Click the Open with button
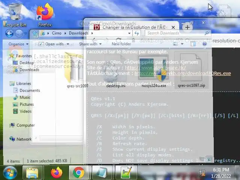 [51, 44]
